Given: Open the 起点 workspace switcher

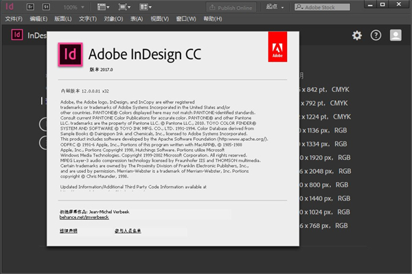Looking at the screenshot, I should click(x=275, y=7).
